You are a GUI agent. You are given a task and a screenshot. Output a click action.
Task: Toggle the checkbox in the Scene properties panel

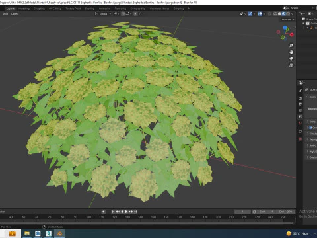point(310,128)
